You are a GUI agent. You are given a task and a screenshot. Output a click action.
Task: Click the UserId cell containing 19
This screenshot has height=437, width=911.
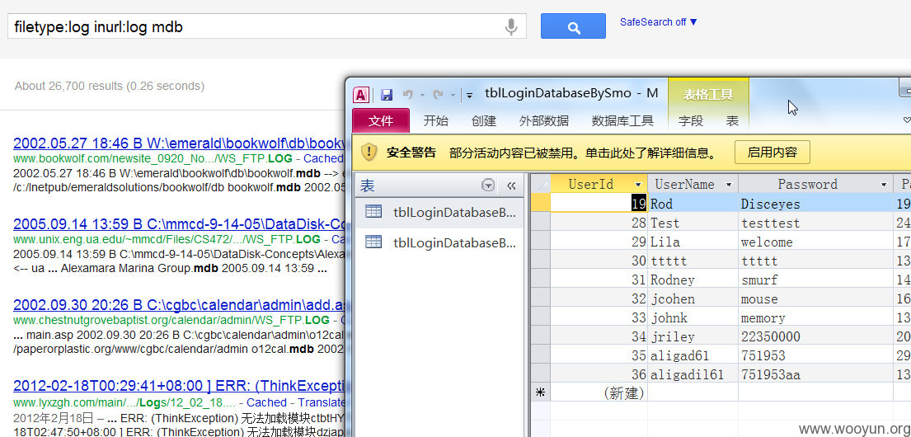pos(599,204)
